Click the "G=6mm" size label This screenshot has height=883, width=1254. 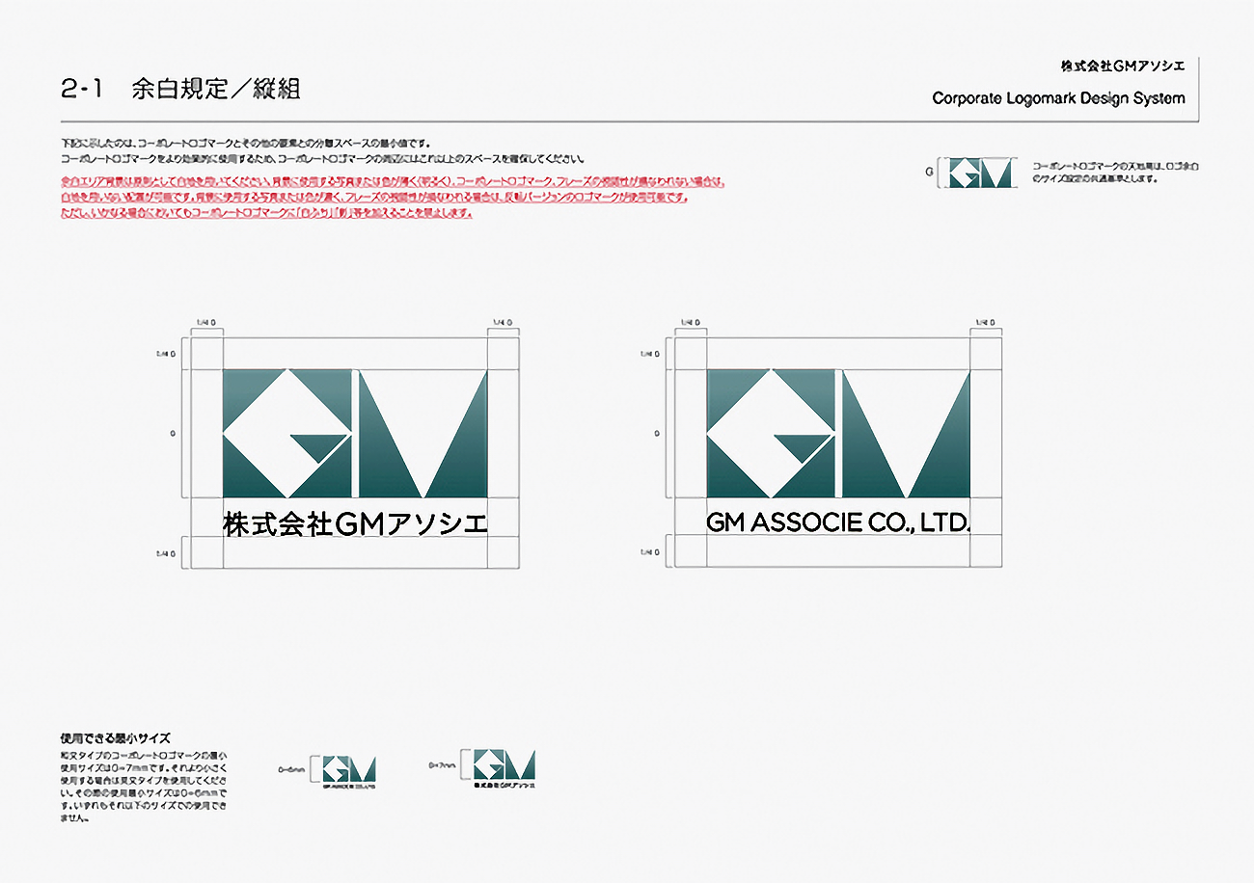tap(291, 770)
